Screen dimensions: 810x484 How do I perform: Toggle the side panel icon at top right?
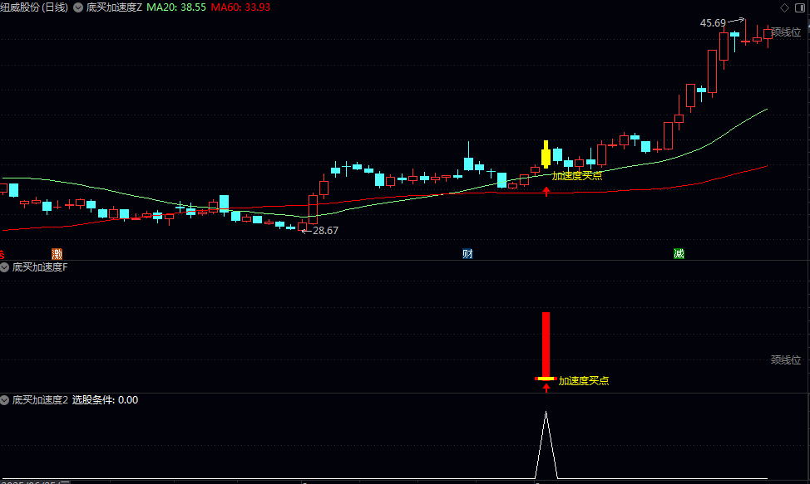[x=800, y=7]
